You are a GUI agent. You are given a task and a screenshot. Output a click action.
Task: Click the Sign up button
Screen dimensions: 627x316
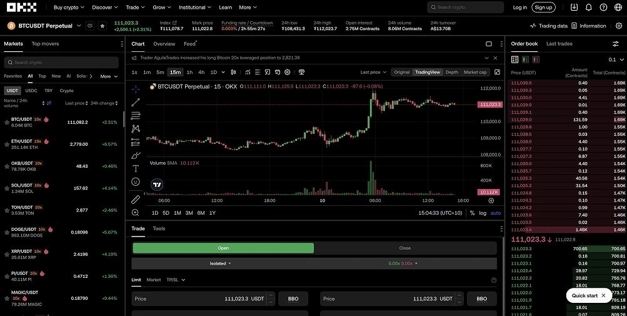tap(543, 8)
